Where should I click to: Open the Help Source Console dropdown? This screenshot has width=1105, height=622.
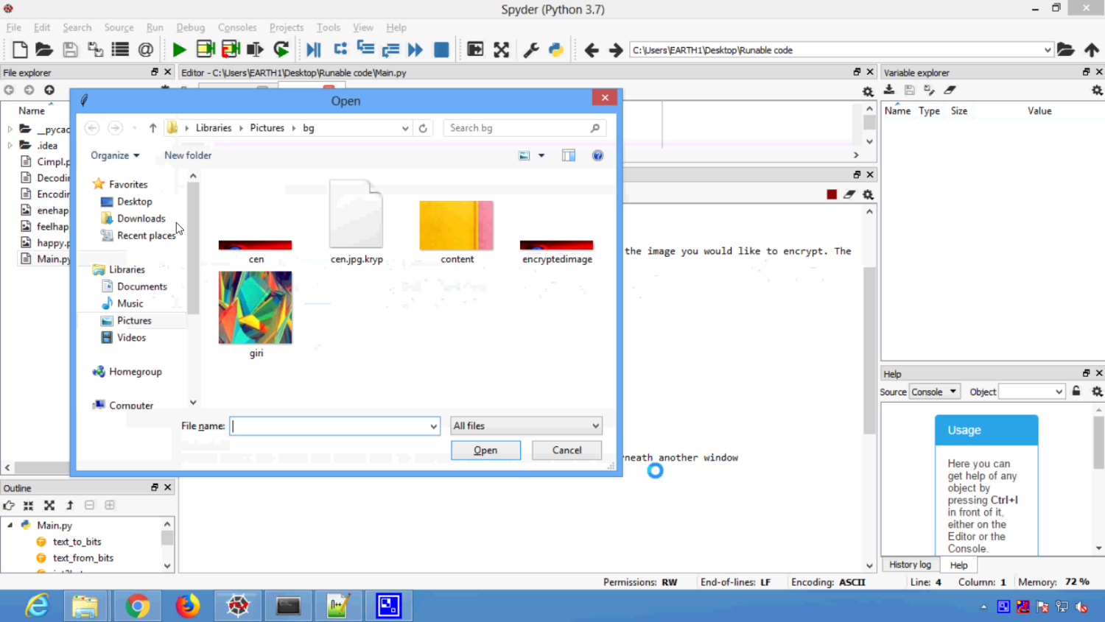pyautogui.click(x=933, y=392)
